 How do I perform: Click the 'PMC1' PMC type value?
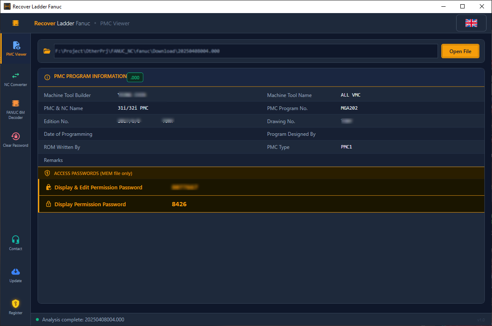pos(346,147)
